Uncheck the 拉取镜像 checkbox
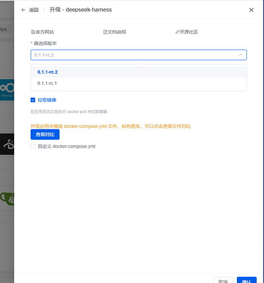 [33, 100]
